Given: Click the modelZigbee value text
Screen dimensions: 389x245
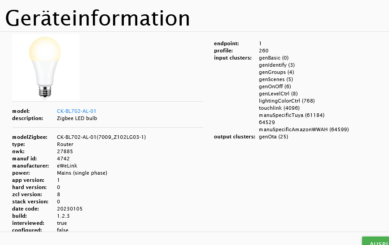Looking at the screenshot, I should pos(101,137).
